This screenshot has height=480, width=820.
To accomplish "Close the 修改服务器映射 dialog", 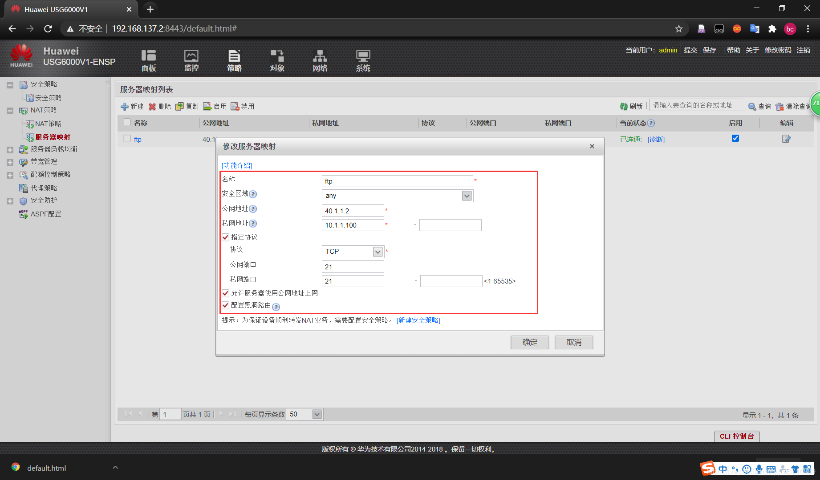I will pos(592,146).
